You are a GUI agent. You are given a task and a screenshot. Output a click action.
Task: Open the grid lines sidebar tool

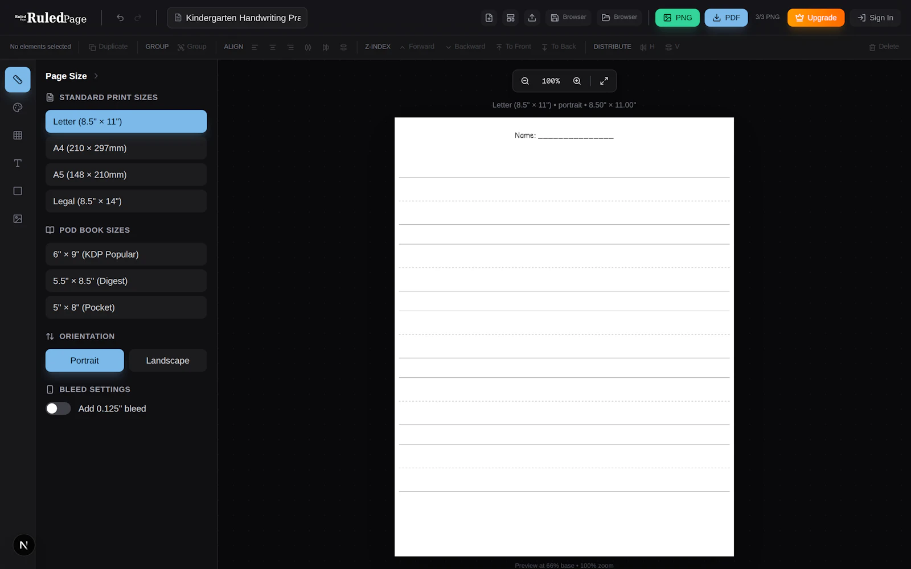(x=18, y=135)
